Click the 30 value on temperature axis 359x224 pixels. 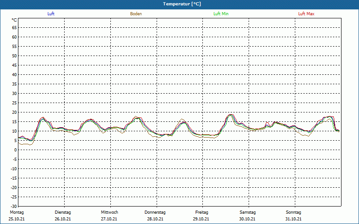coord(14,94)
